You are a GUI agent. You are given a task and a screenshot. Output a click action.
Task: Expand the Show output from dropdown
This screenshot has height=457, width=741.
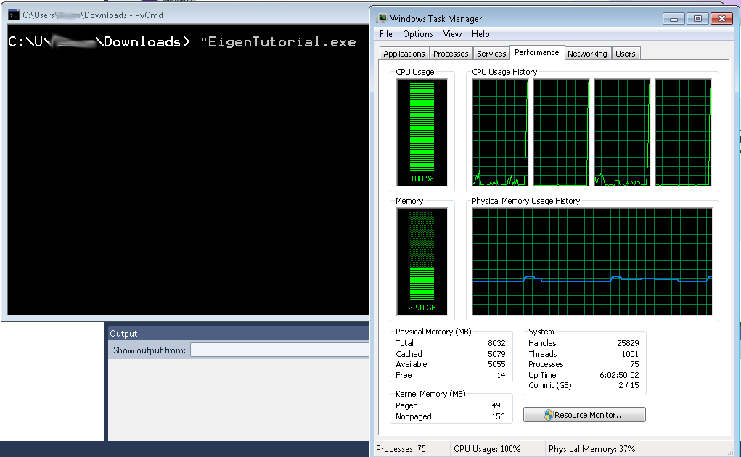(x=279, y=350)
